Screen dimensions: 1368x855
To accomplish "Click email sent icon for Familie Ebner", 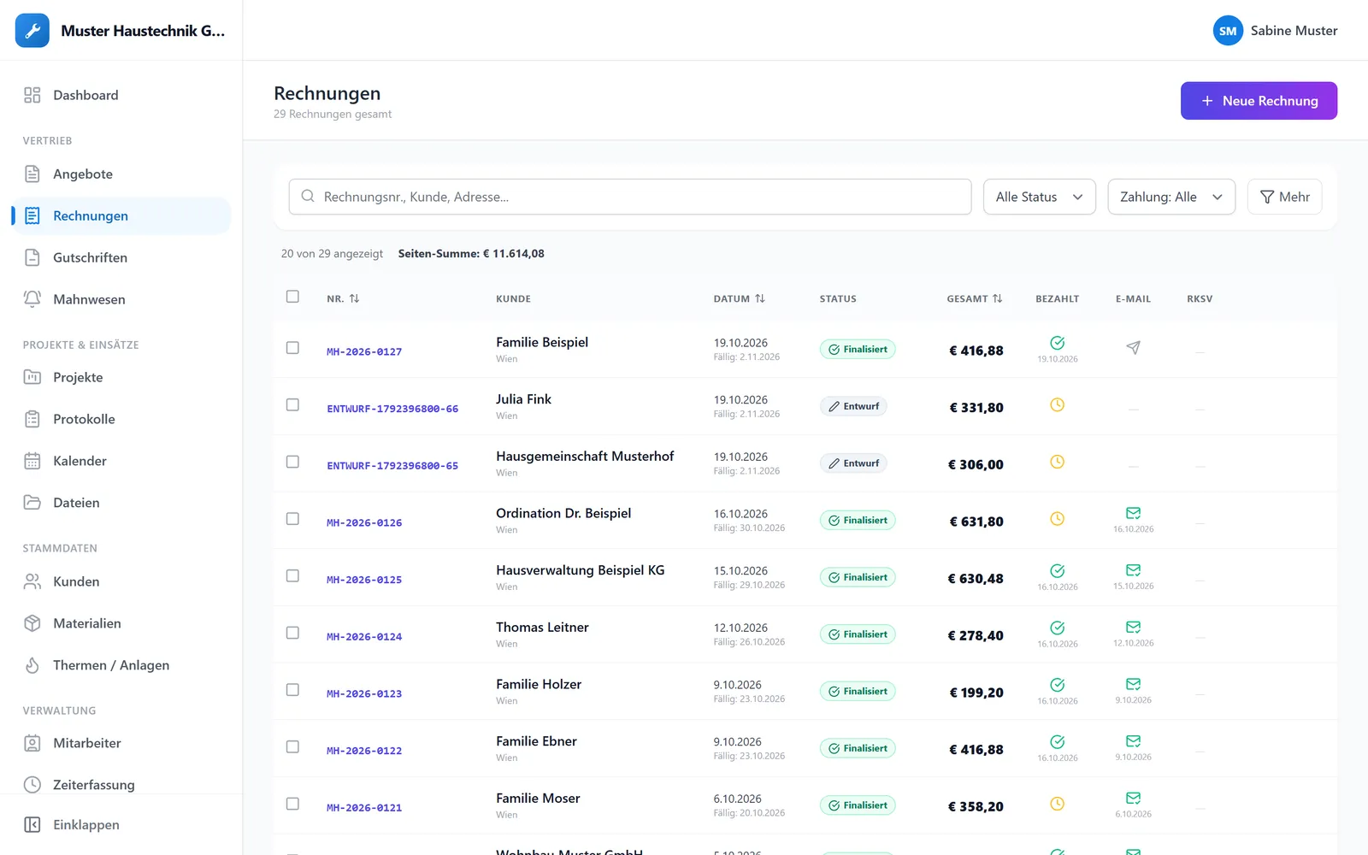I will (1133, 741).
